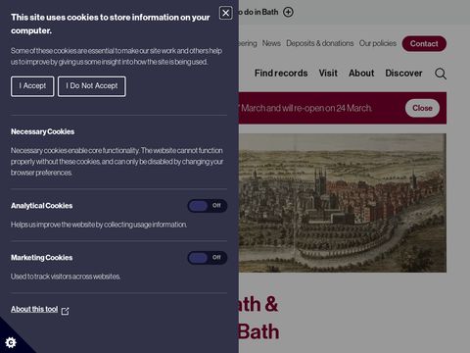Toggle Marketing Cookies switch
Viewport: 470px width, 353px height.
click(208, 258)
